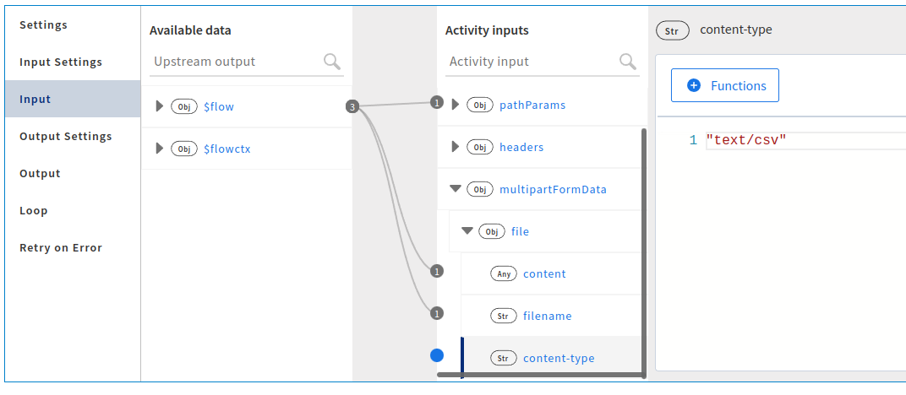Image resolution: width=906 pixels, height=395 pixels.
Task: Expand the headers activity input
Action: (x=456, y=147)
